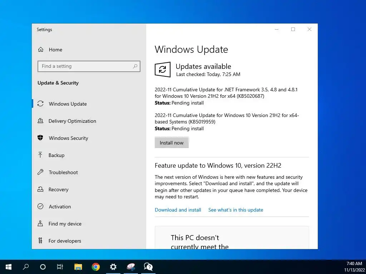Click the KB5019959 cumulative update text
This screenshot has height=274, width=366.
click(x=227, y=118)
